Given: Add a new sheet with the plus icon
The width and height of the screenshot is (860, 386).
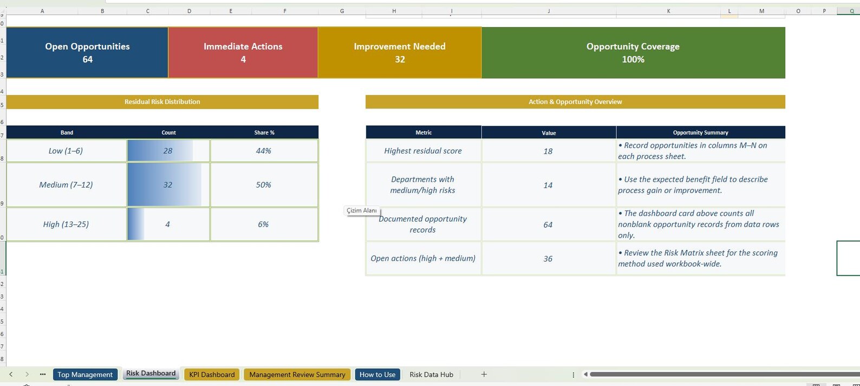Looking at the screenshot, I should pos(484,374).
